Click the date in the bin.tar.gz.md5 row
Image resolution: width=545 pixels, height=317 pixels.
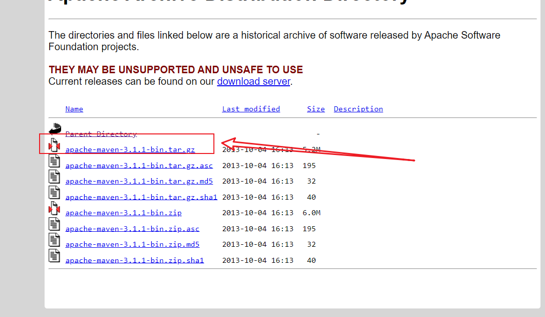[257, 181]
